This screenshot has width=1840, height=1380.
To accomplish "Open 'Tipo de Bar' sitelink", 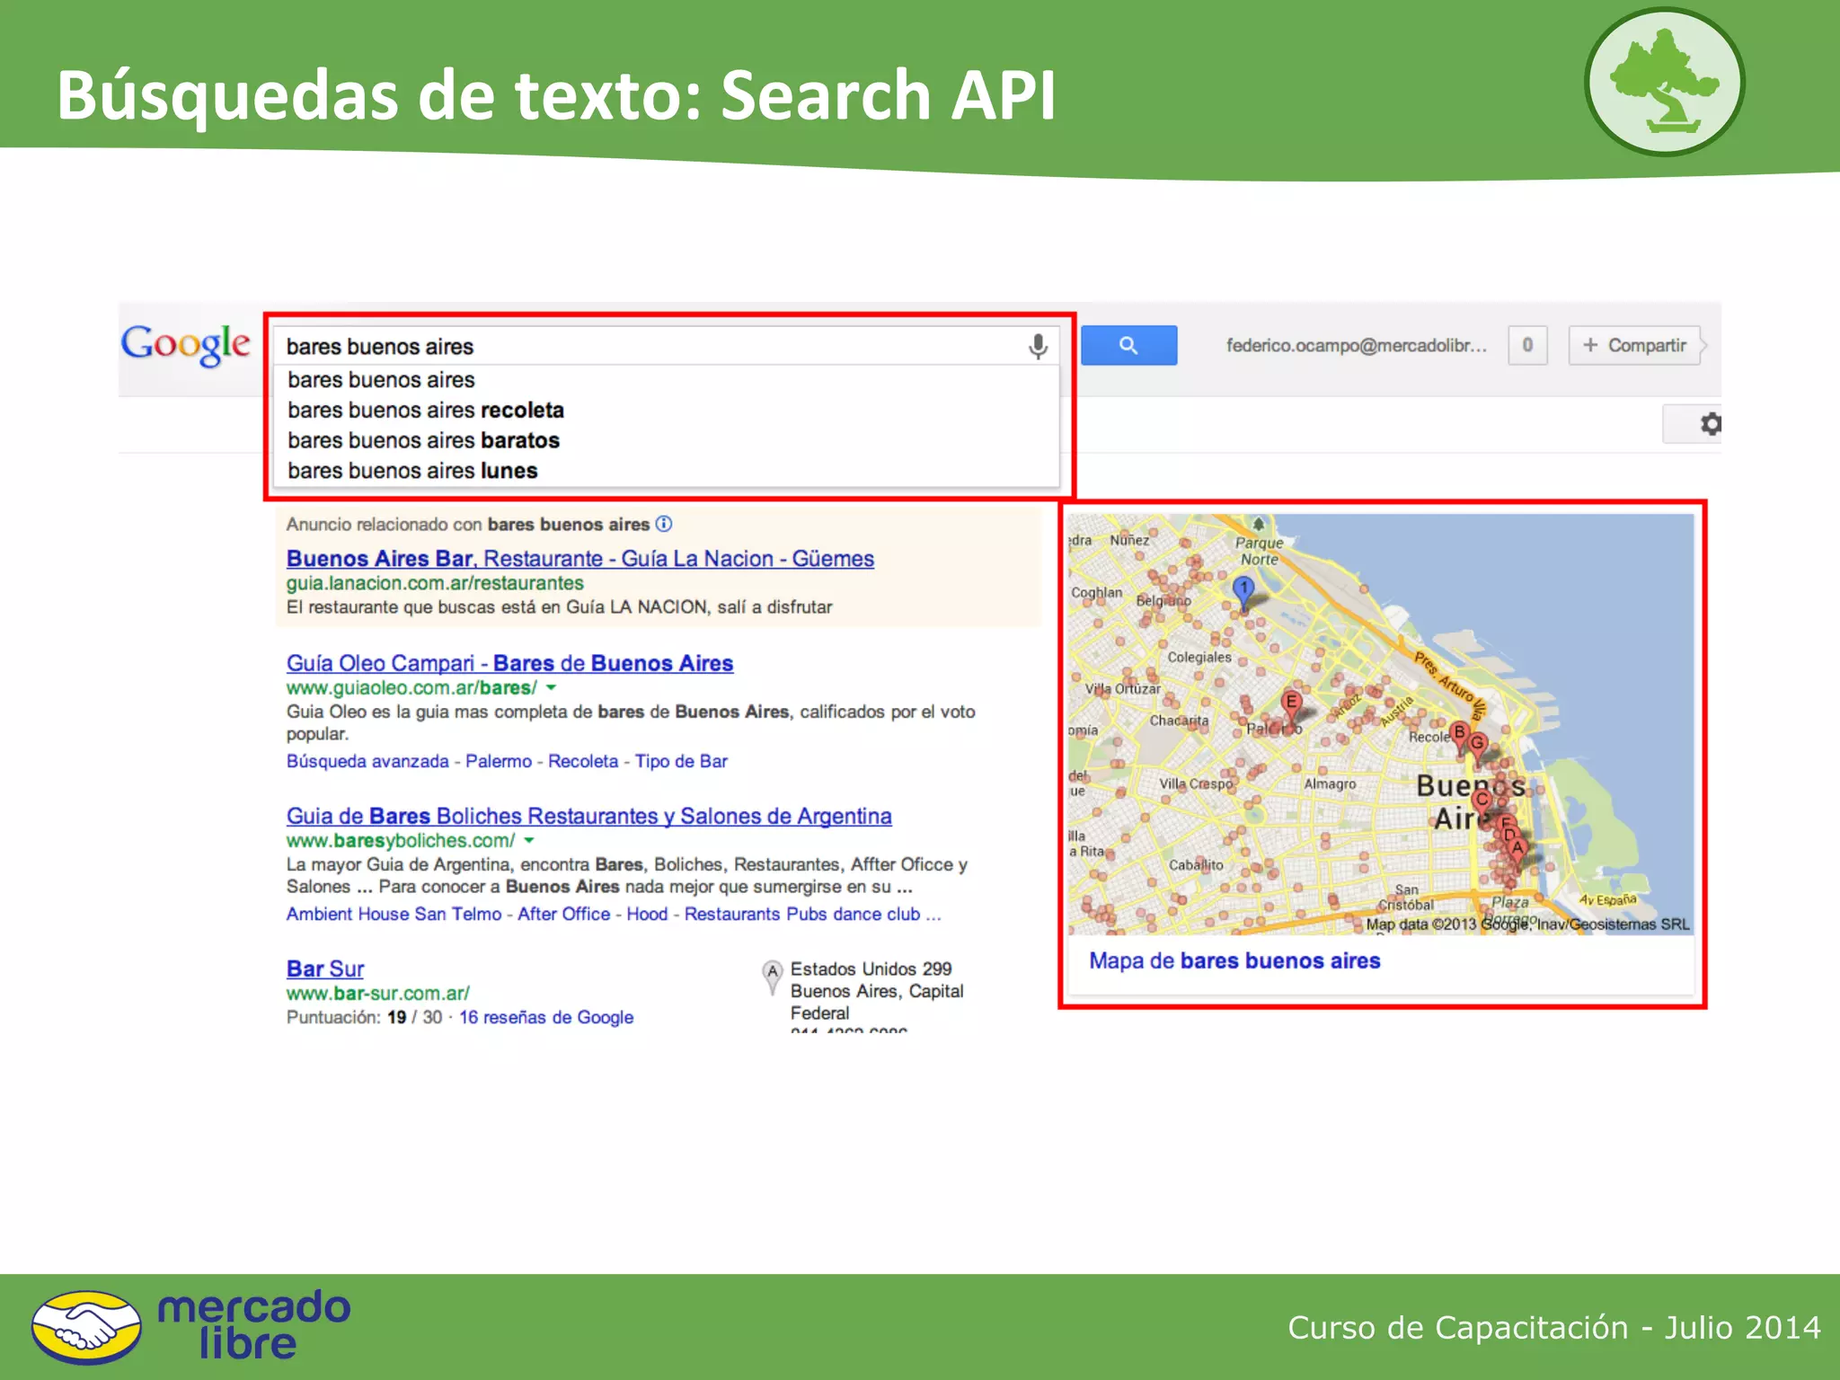I will [x=681, y=762].
